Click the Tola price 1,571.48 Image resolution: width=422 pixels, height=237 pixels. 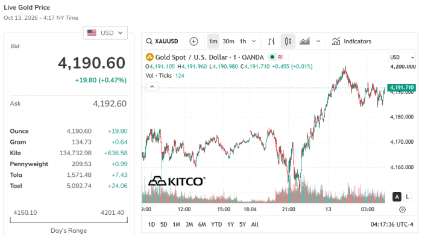tap(79, 175)
